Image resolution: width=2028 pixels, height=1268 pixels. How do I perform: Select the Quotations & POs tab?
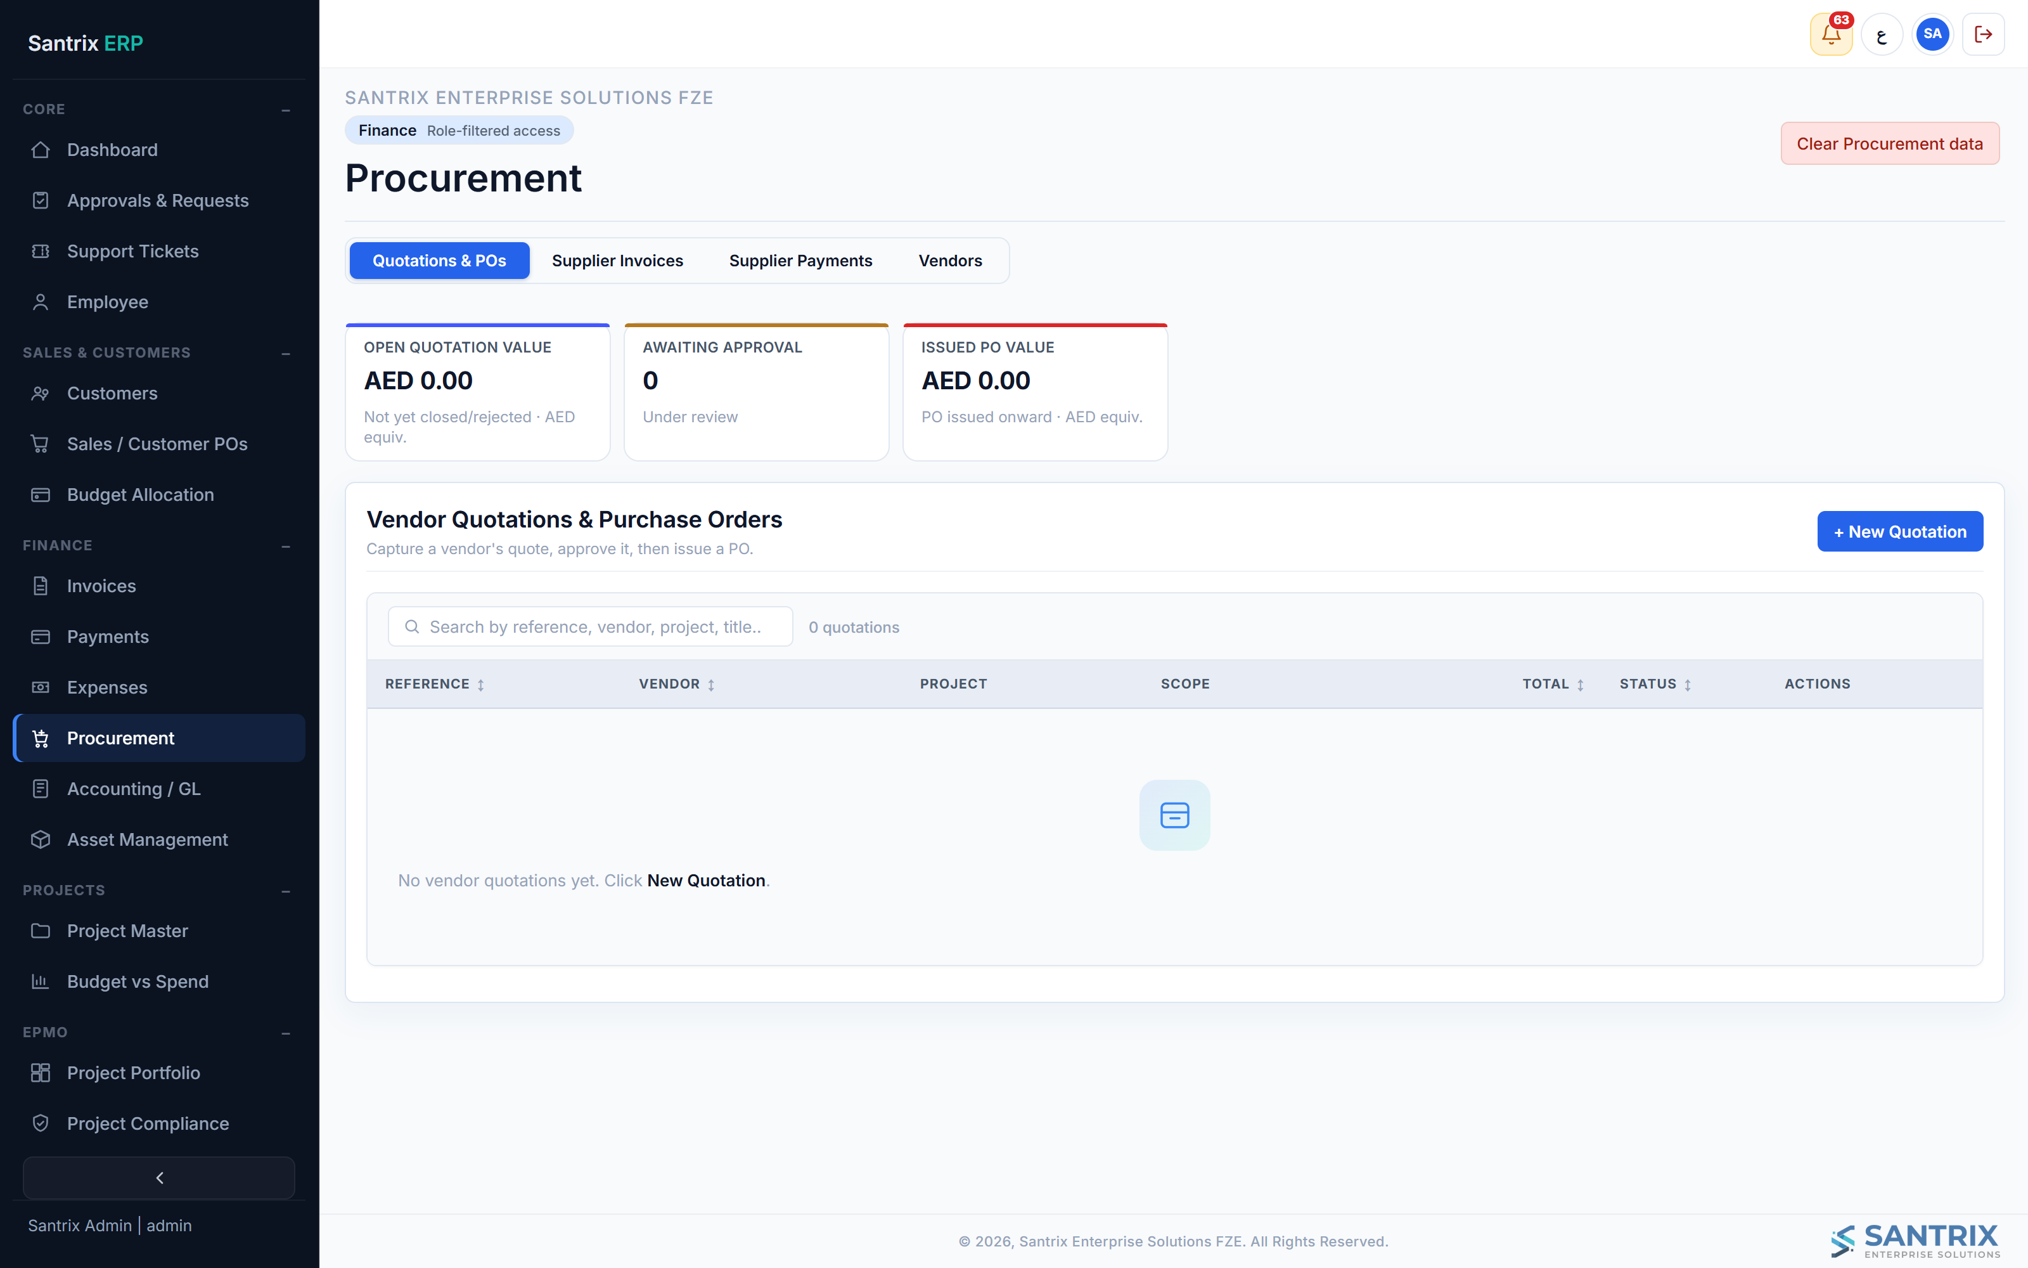point(439,261)
